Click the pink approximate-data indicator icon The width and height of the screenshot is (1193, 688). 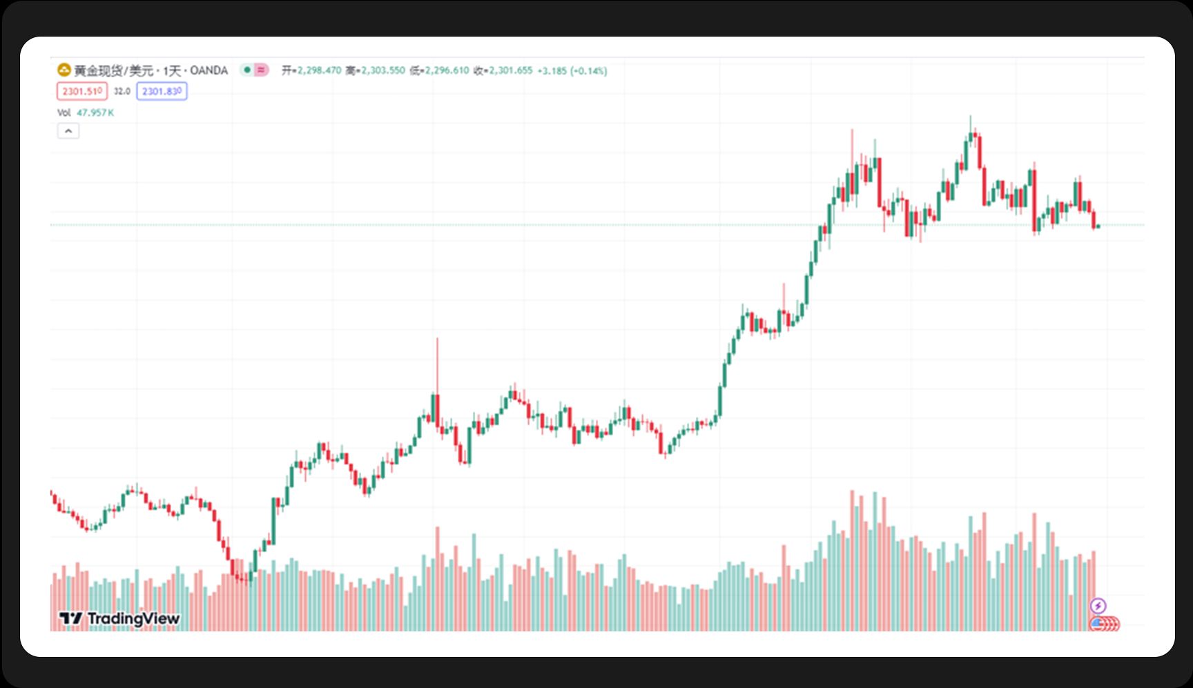(x=261, y=70)
